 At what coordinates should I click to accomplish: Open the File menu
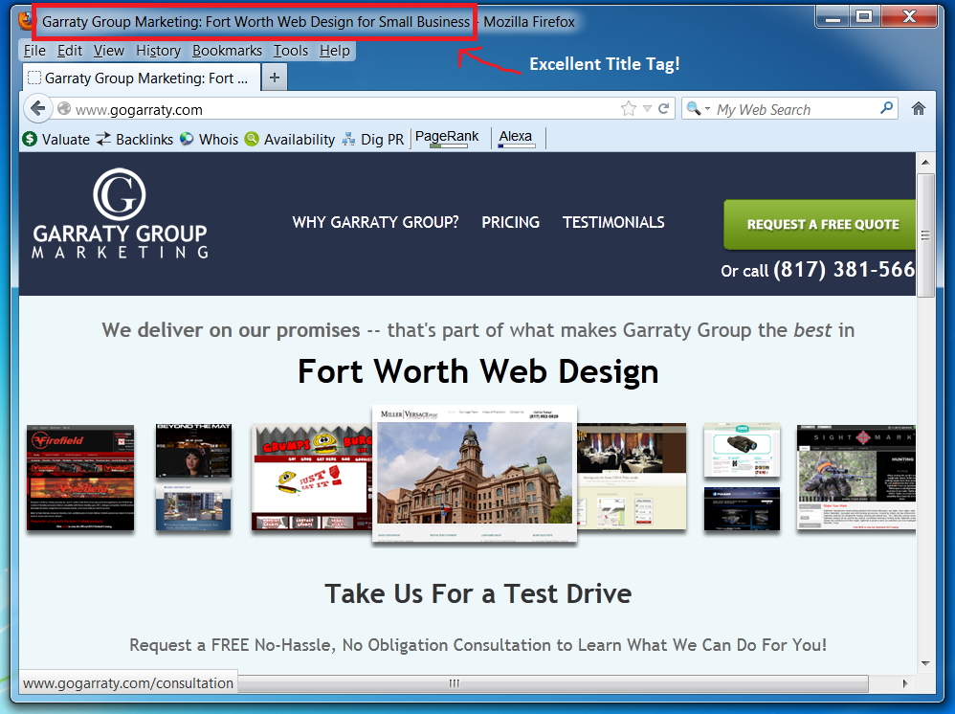(34, 51)
